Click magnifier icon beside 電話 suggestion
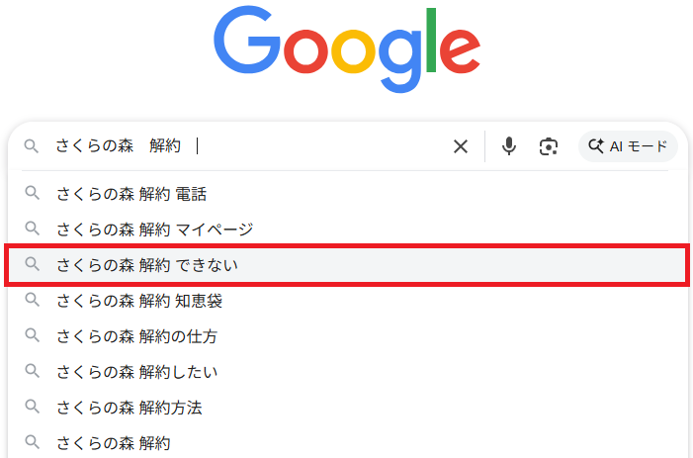This screenshot has width=693, height=458. [32, 194]
